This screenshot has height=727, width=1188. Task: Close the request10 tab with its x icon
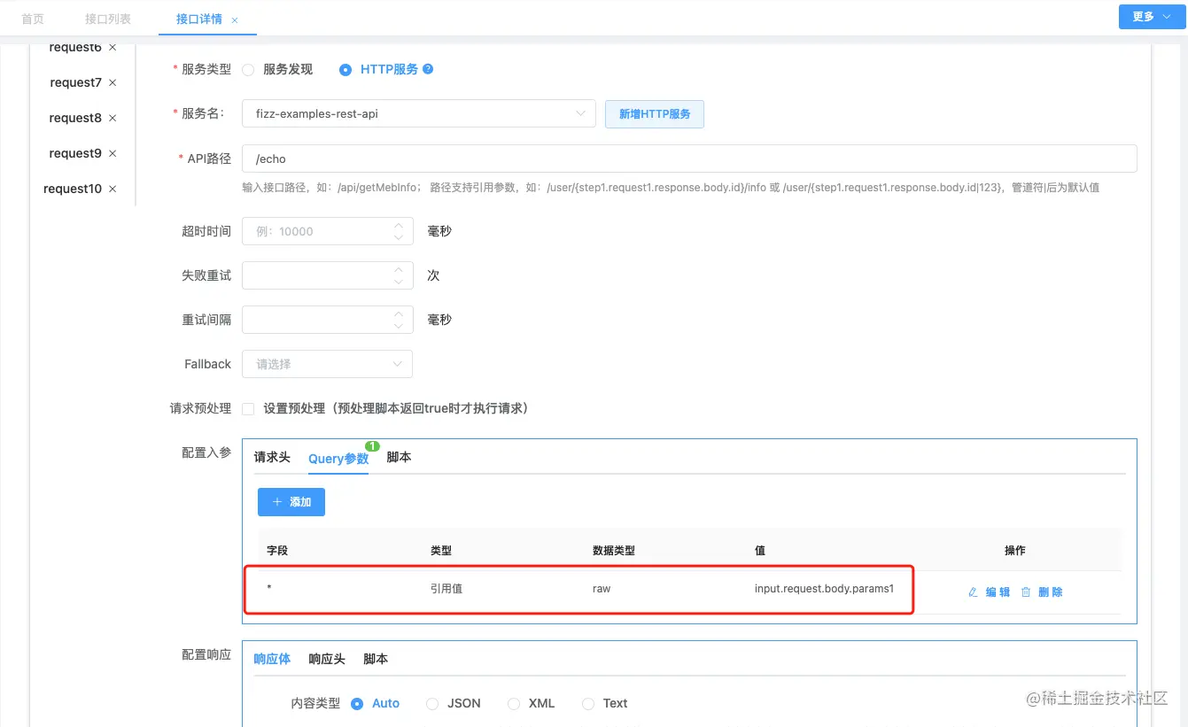tap(113, 189)
